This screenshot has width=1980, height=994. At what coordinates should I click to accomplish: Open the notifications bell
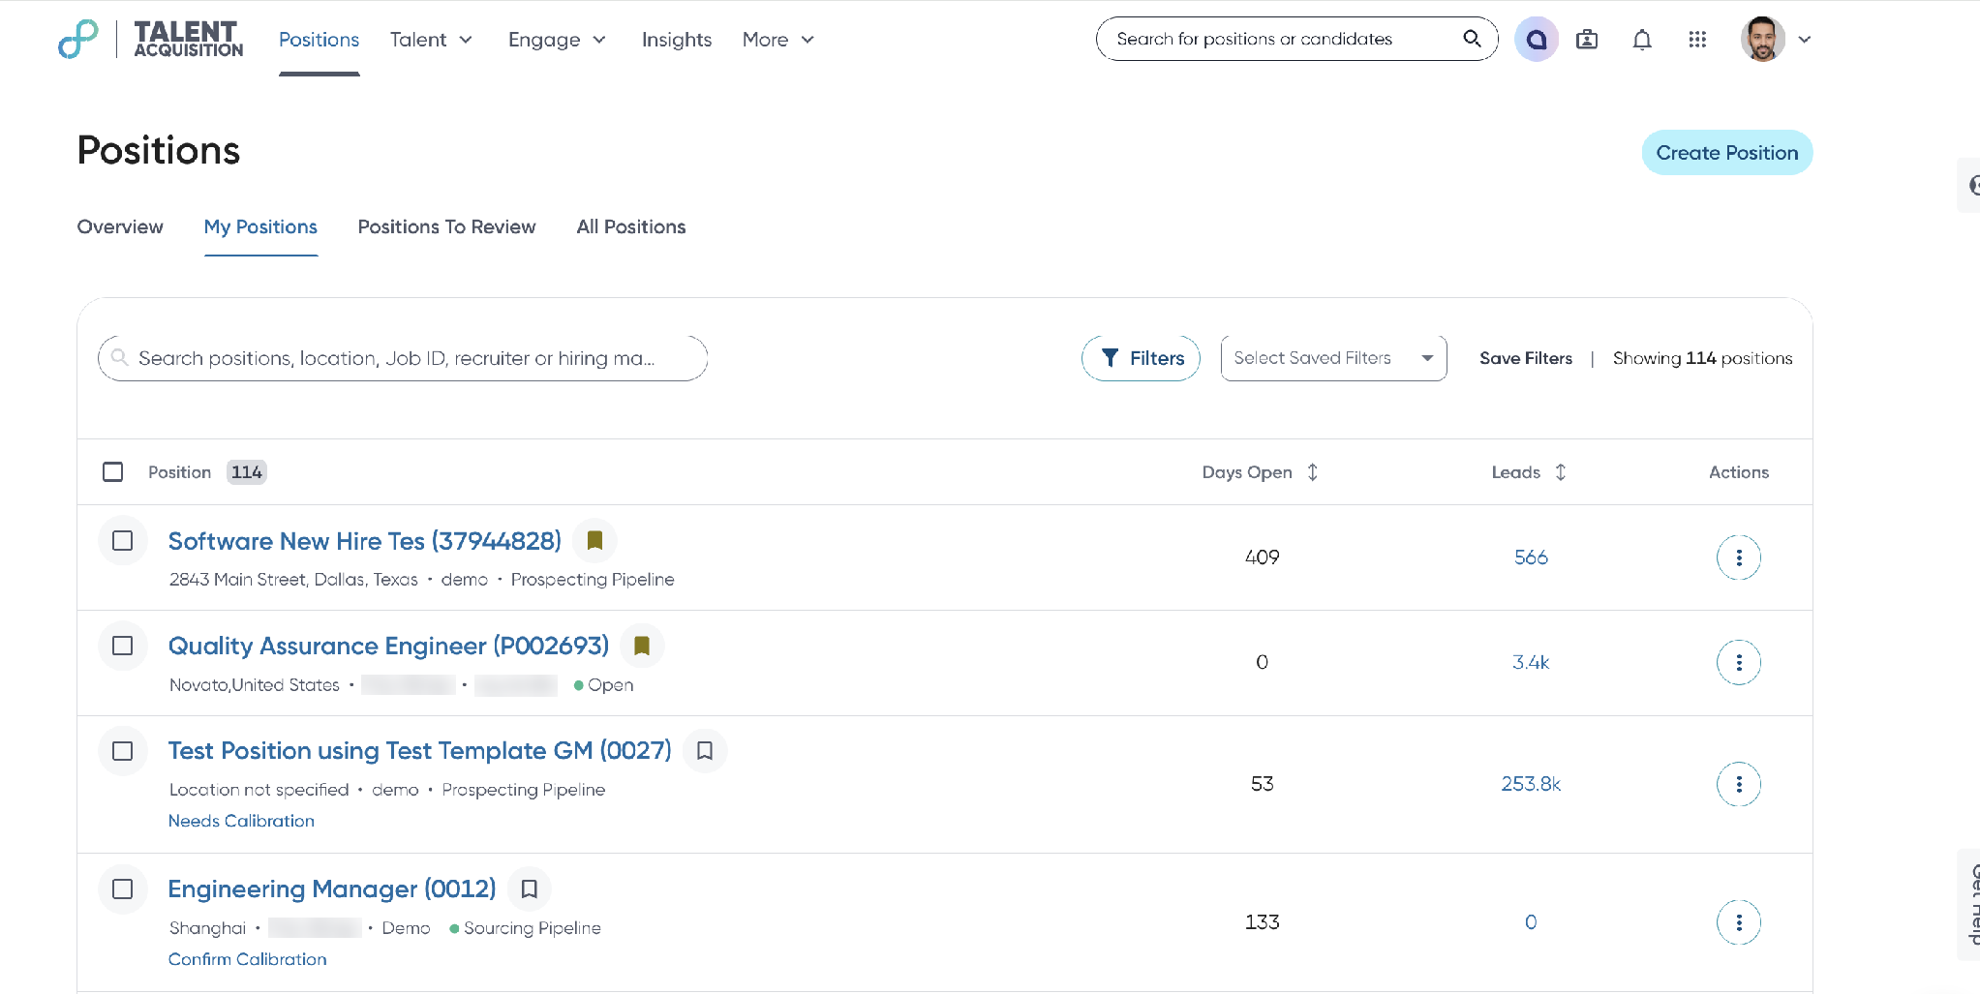point(1642,40)
